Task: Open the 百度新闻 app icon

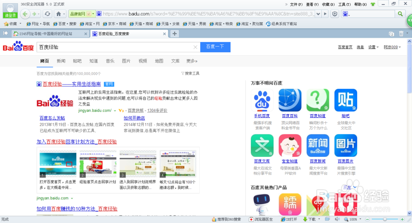Action: (318, 145)
